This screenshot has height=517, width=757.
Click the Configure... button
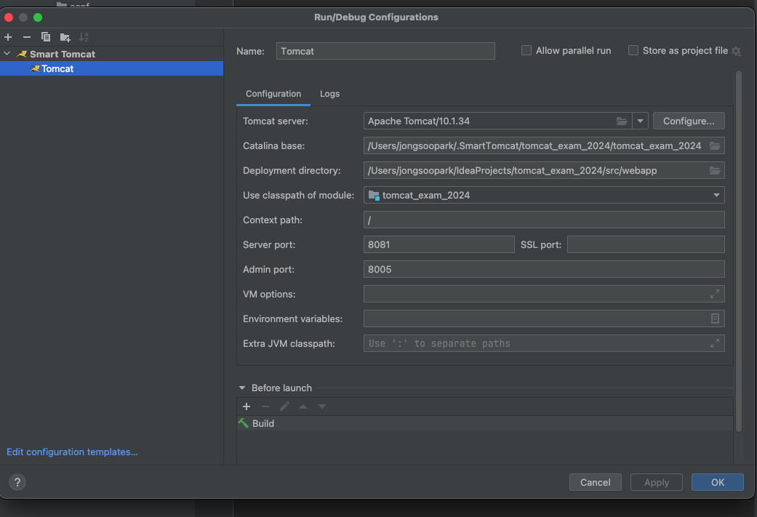coord(689,121)
